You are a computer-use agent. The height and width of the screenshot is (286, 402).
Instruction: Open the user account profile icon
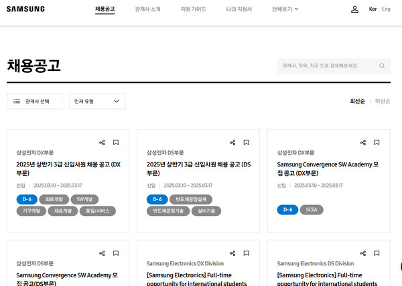coord(354,9)
